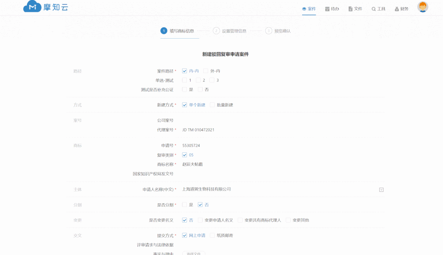This screenshot has width=443, height=255.
Task: Click the step 2 circle 设置管理信息
Action: pyautogui.click(x=216, y=31)
